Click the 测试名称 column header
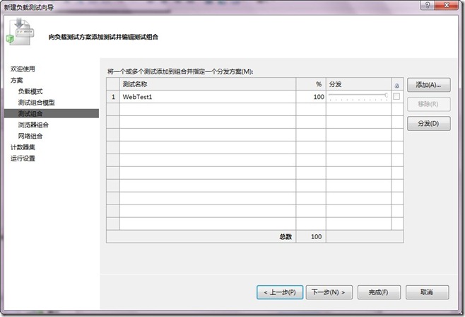 (208, 84)
